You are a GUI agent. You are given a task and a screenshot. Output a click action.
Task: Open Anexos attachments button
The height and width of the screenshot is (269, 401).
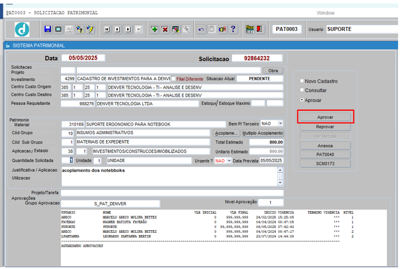pyautogui.click(x=325, y=146)
